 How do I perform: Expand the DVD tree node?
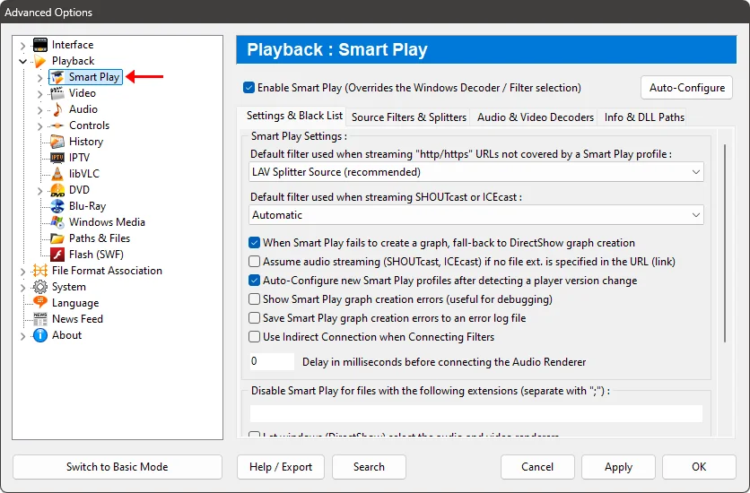point(39,191)
